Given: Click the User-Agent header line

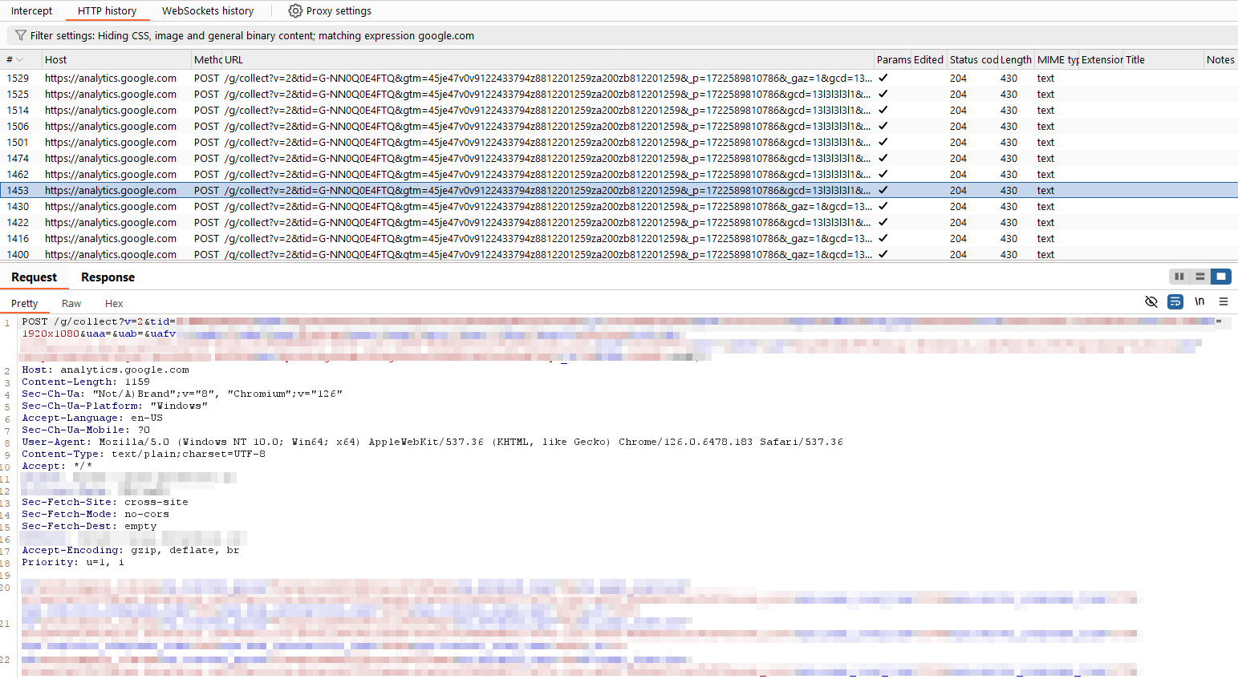Looking at the screenshot, I should [x=432, y=442].
